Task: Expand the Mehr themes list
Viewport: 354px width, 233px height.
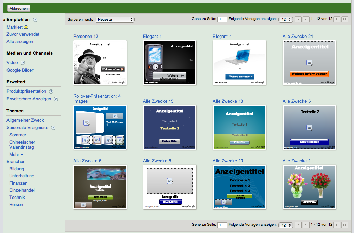Action: tap(16, 155)
